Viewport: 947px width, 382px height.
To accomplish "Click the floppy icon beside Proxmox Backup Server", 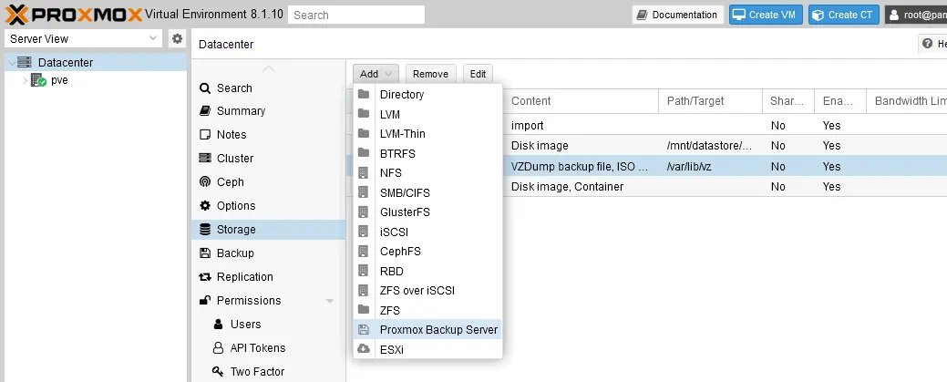I will point(364,330).
